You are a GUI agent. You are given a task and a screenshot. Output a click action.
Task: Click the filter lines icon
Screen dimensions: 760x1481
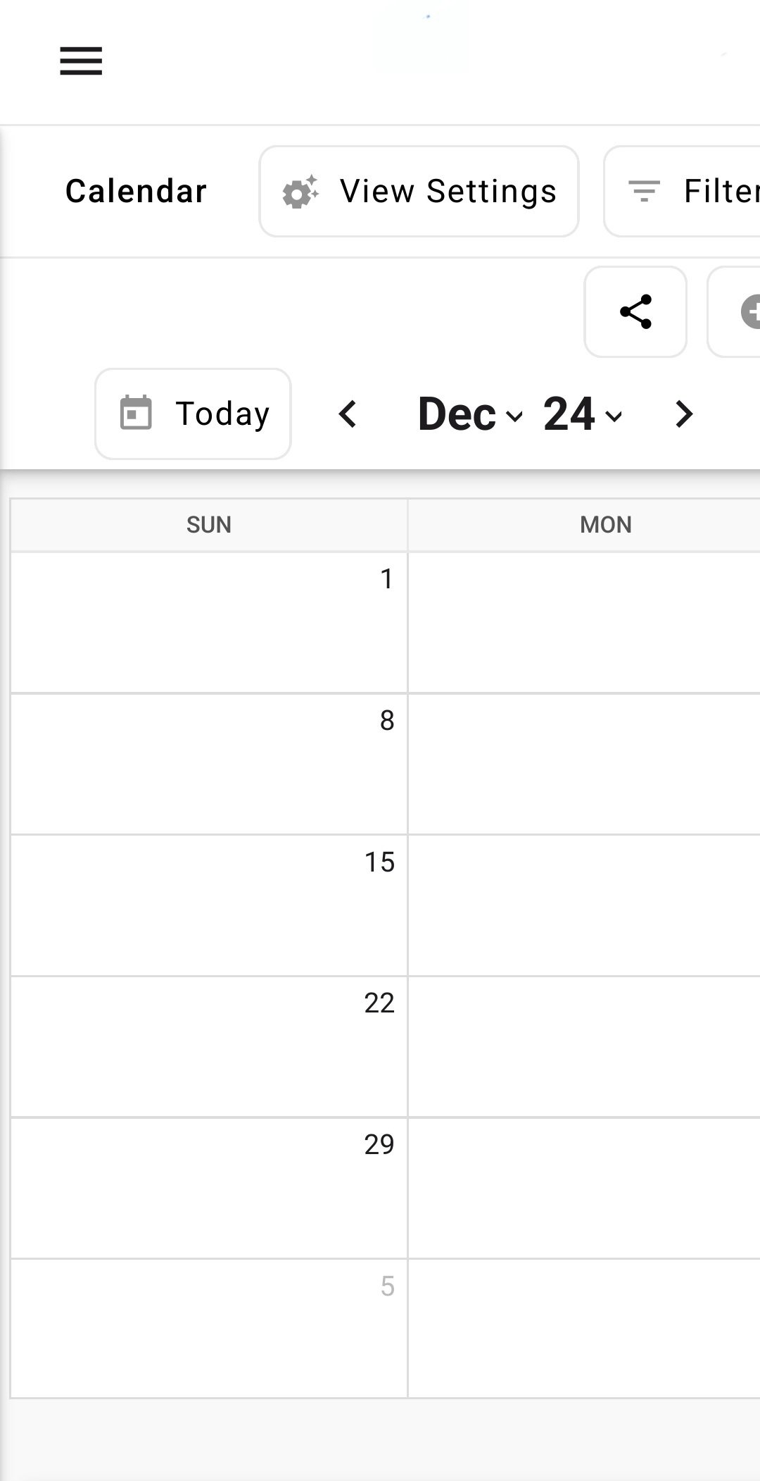tap(644, 191)
